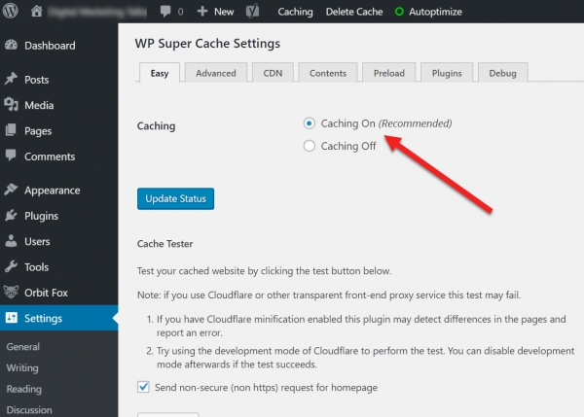Open Plugins in sidebar menu
This screenshot has width=584, height=417.
click(x=41, y=216)
